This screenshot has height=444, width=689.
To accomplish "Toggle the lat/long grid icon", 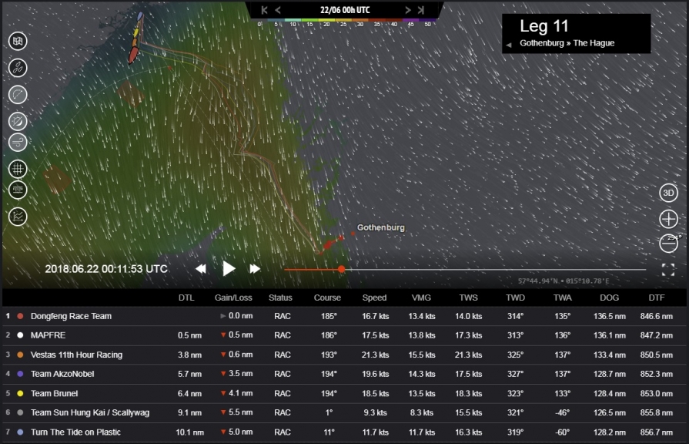I will (x=18, y=169).
